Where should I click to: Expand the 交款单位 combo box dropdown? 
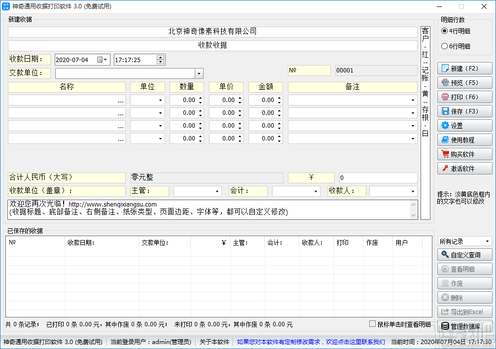tap(199, 73)
